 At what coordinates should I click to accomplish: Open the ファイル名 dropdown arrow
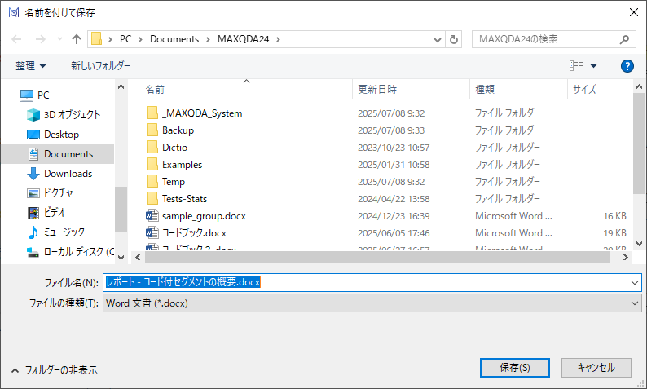point(635,283)
